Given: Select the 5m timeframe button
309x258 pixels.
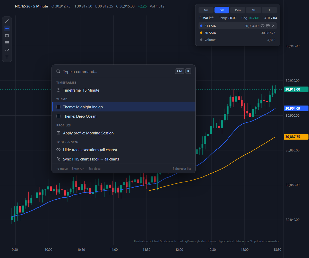Looking at the screenshot, I should coord(222,10).
